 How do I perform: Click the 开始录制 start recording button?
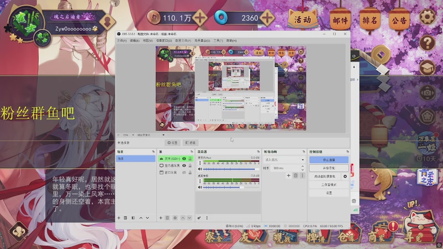point(329,168)
